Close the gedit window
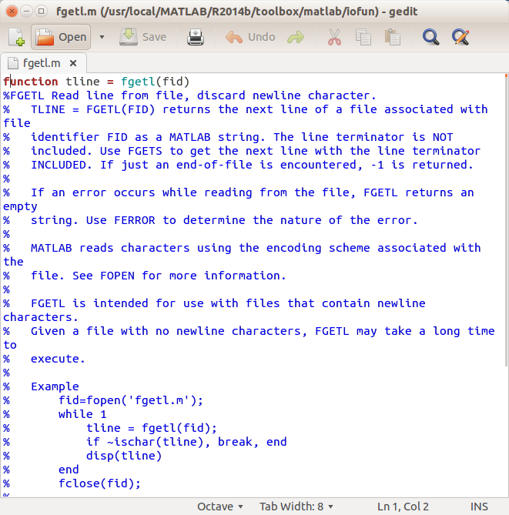 point(12,12)
